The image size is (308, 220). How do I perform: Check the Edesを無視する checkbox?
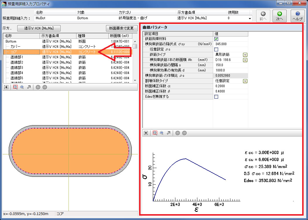pos(216,97)
